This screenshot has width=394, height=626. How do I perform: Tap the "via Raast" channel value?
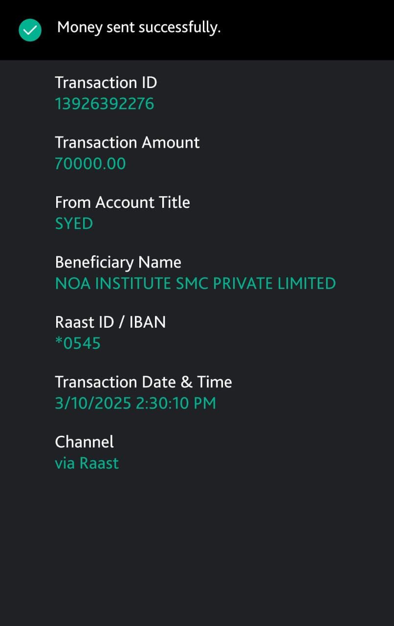click(87, 463)
